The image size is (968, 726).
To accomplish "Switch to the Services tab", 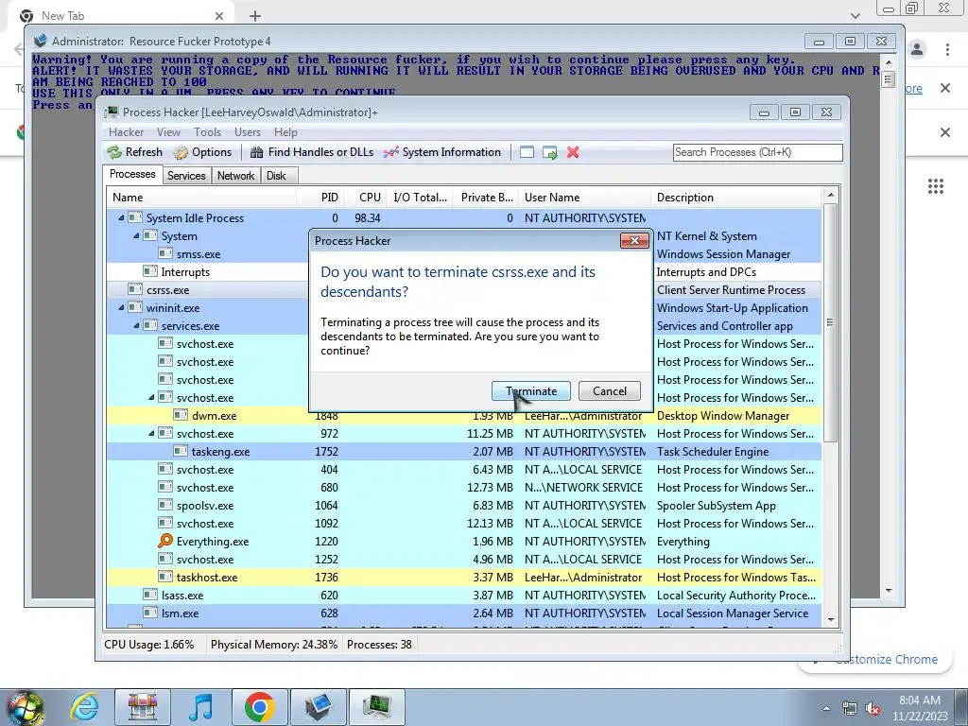I will coord(186,175).
